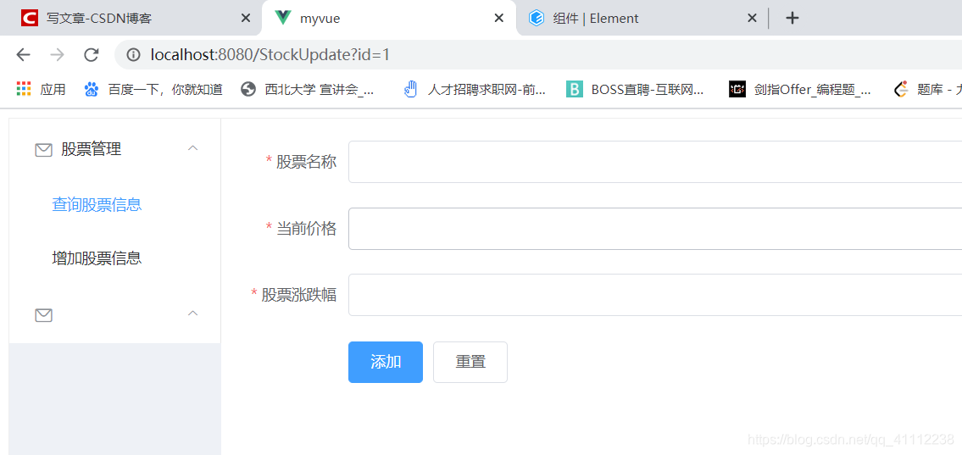Click the 题库 bookmark favicon
962x455 pixels.
pos(901,90)
